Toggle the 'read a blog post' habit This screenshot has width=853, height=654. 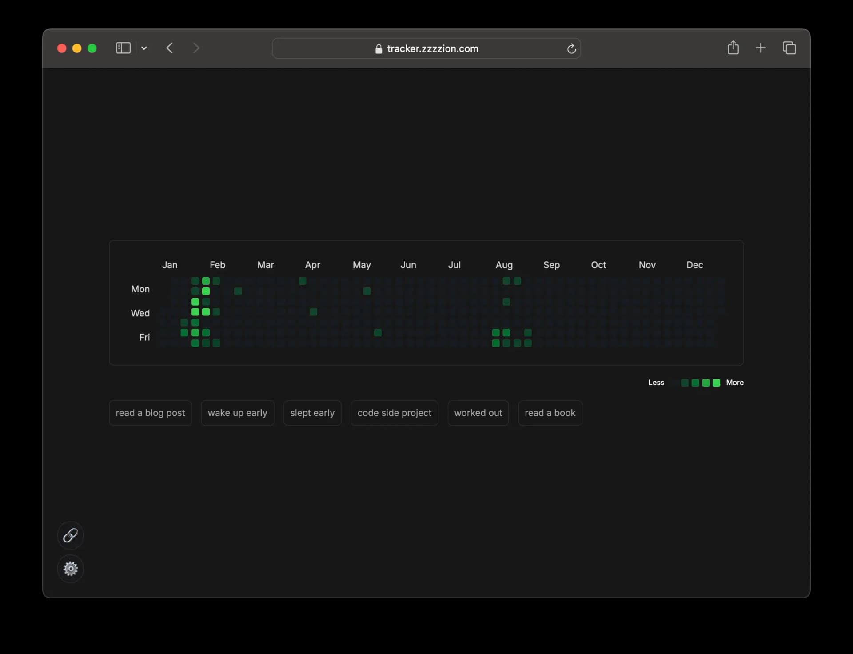[x=150, y=413]
